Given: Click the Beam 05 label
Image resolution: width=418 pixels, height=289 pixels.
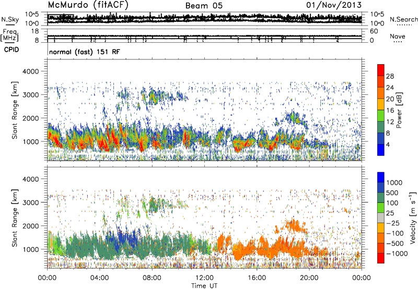Looking at the screenshot, I should (x=204, y=6).
